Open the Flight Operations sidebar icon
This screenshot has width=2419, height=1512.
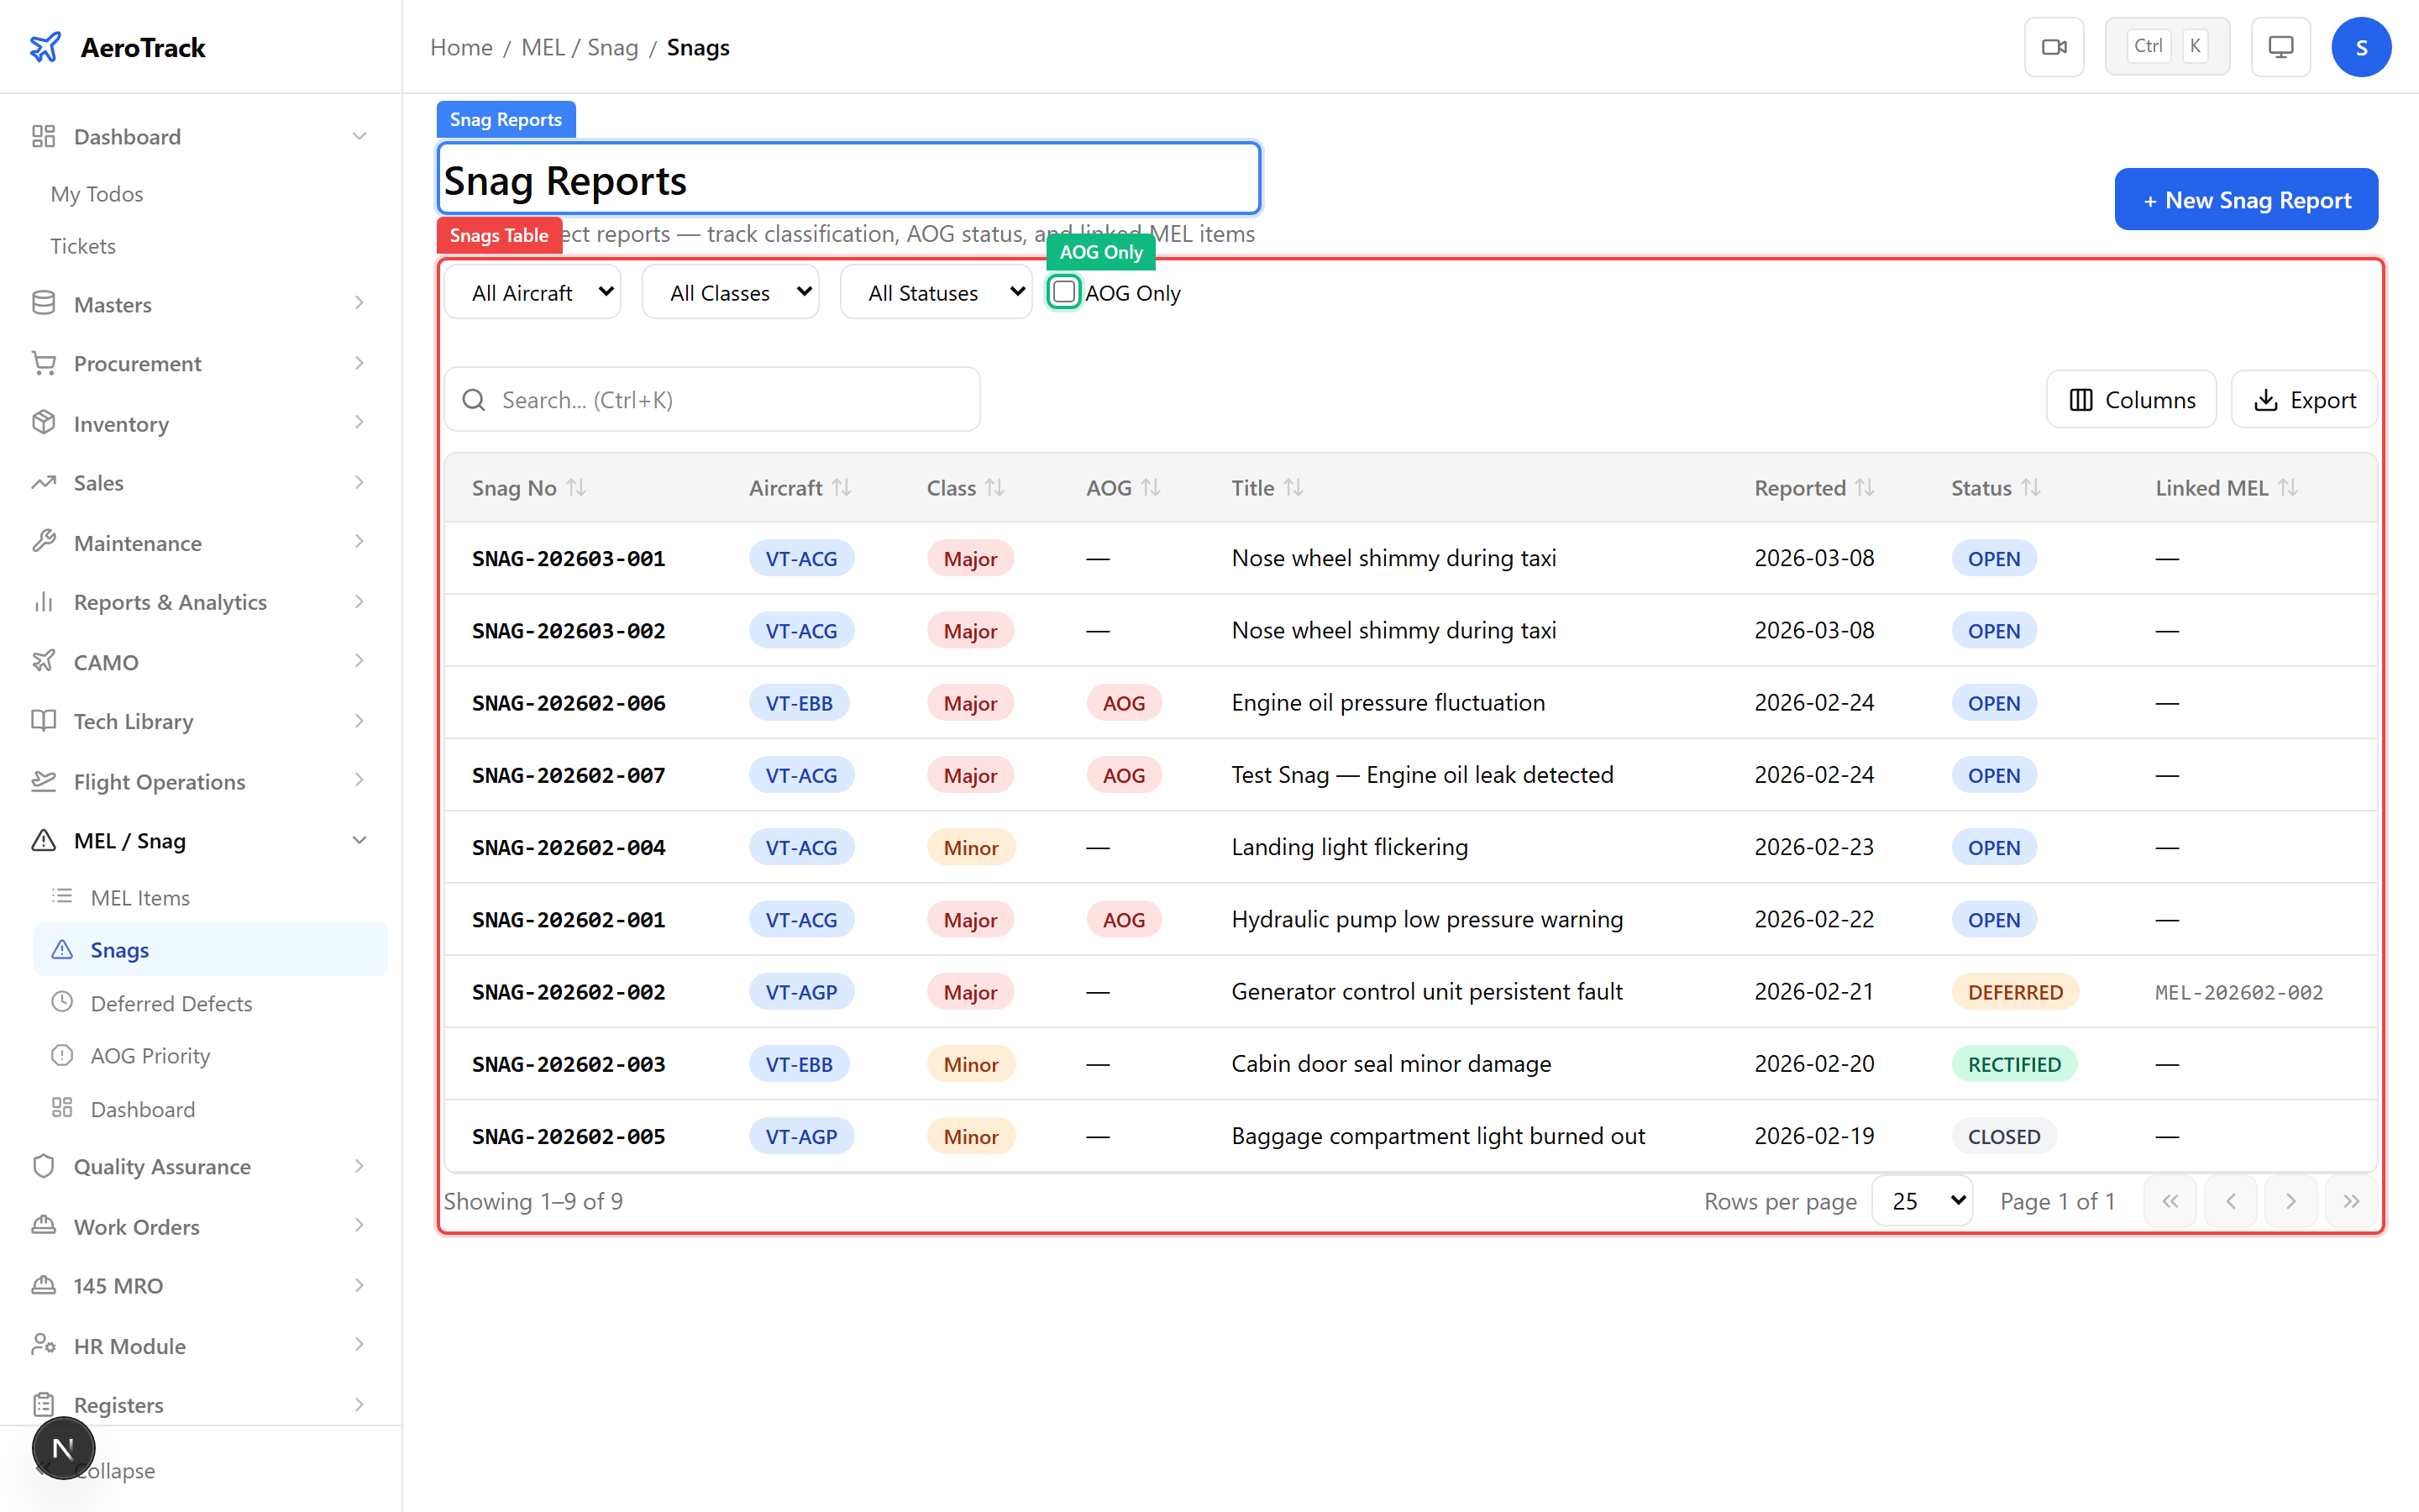pos(44,781)
